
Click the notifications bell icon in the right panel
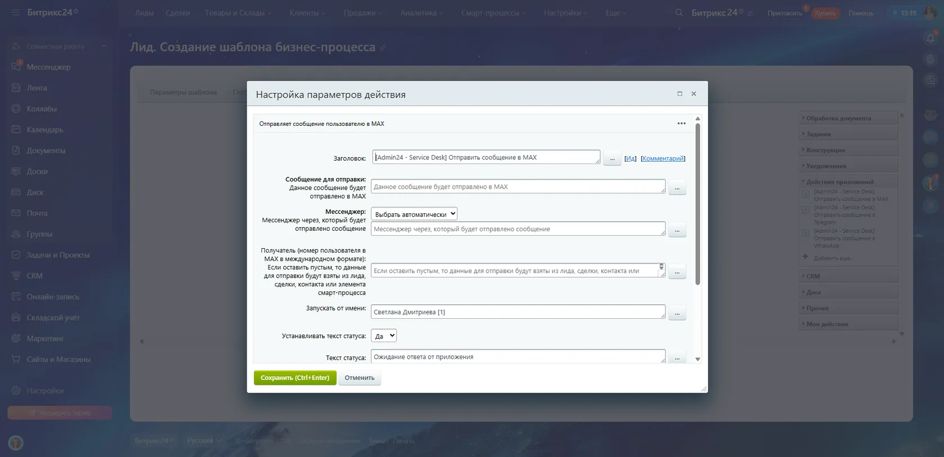[931, 38]
